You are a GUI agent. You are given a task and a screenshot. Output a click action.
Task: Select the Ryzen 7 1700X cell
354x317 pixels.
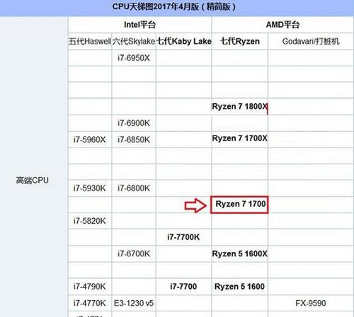240,138
